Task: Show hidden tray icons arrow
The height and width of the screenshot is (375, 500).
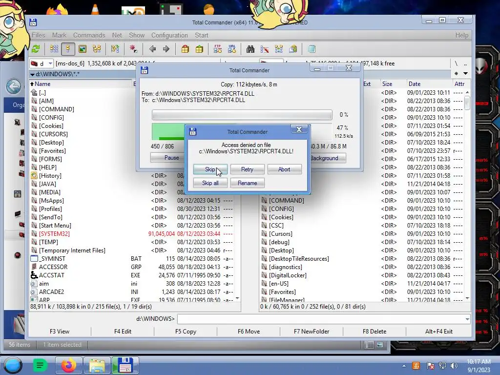Action: (404, 366)
